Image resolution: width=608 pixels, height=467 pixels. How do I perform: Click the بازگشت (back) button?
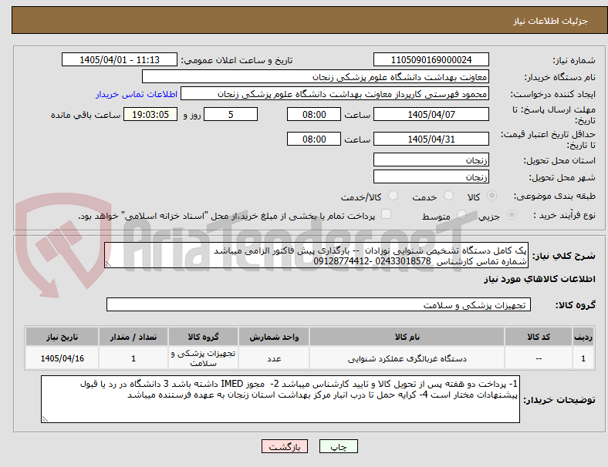pos(285,446)
